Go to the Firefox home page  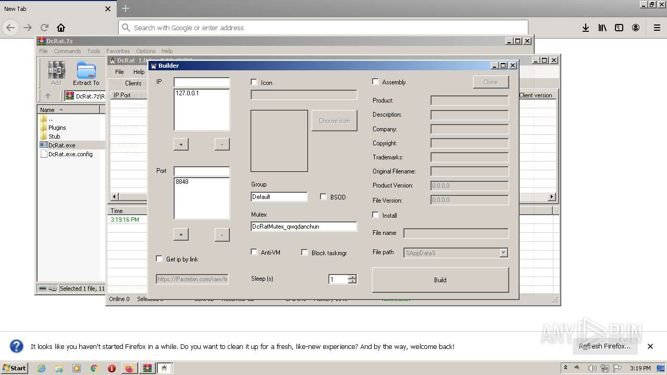point(61,28)
